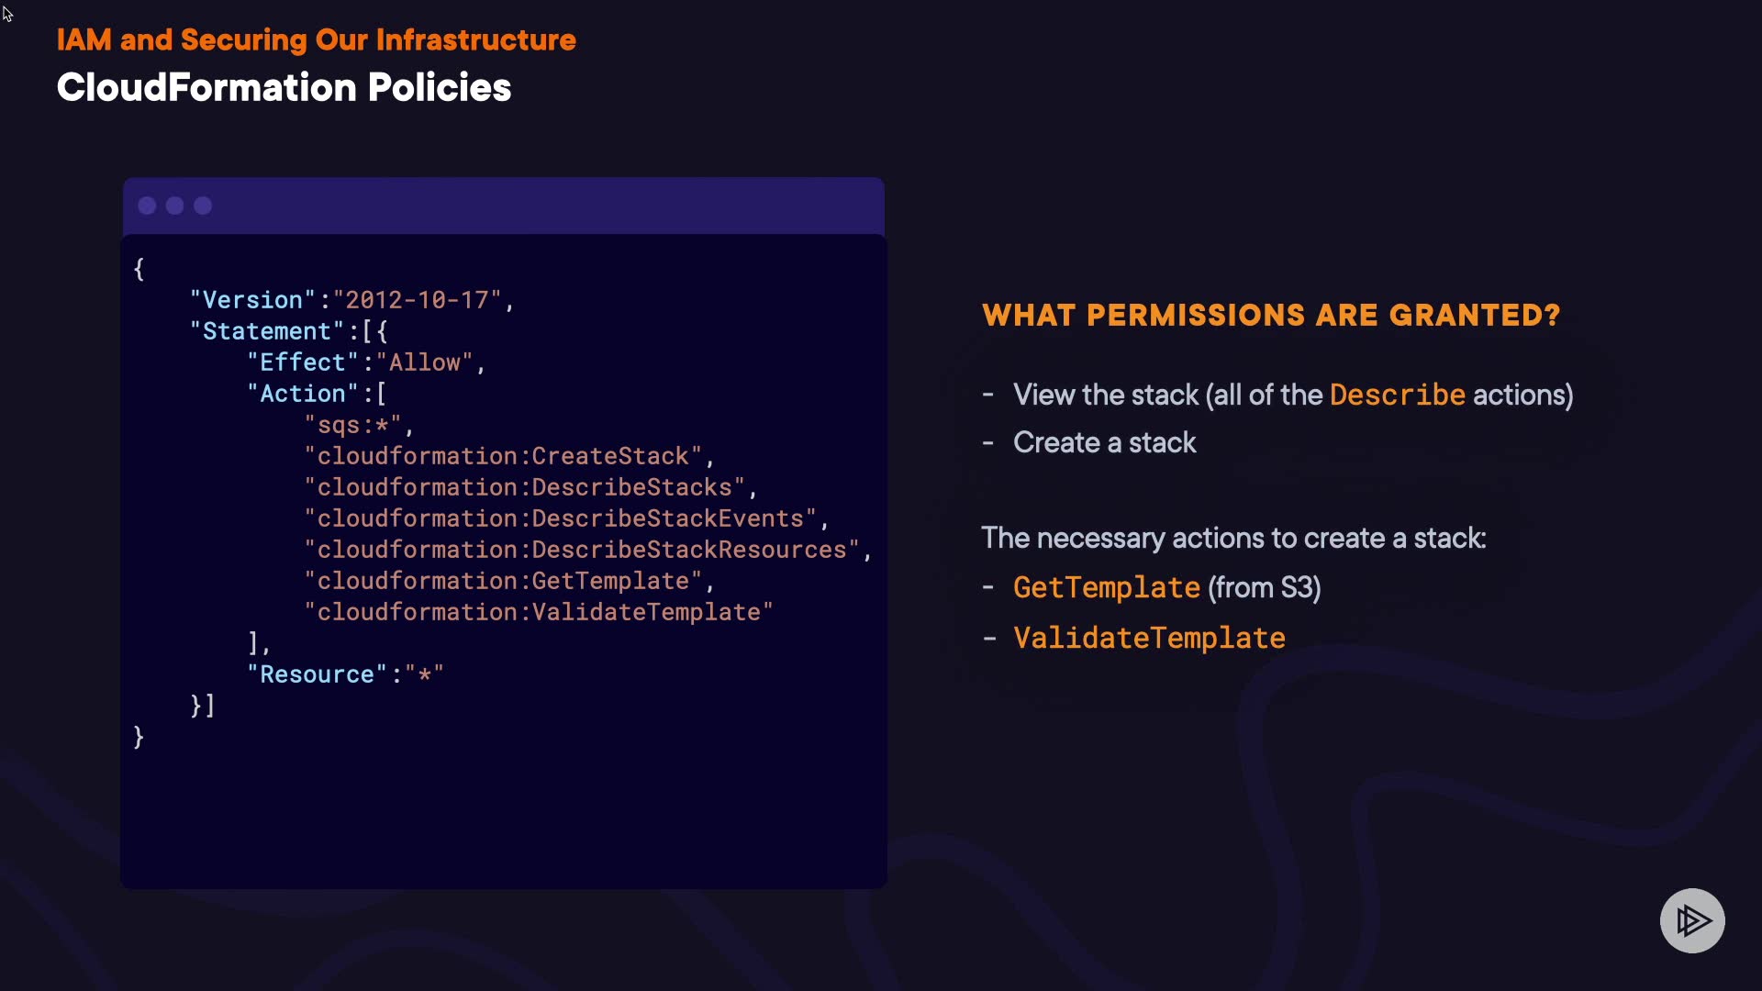
Task: Click the "IAM and Securing Our Infrastructure" heading
Action: [316, 39]
